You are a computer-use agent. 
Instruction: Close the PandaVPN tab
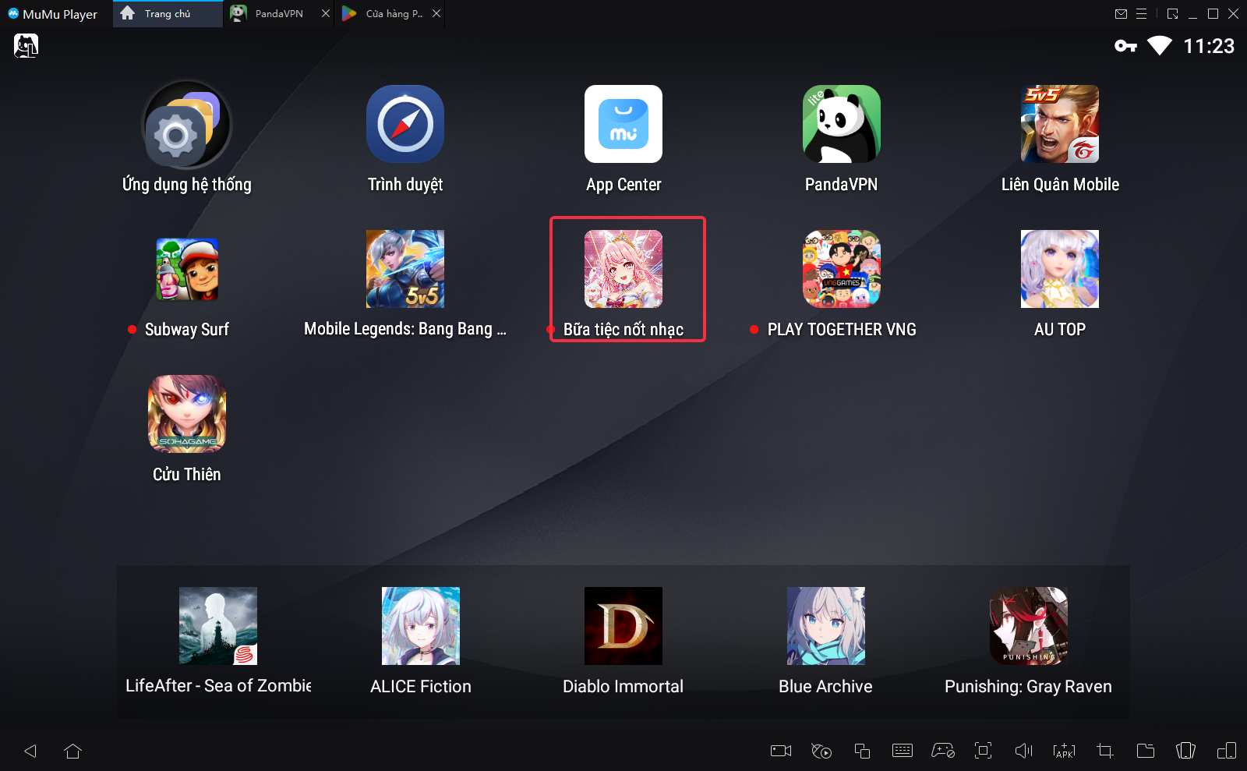coord(326,14)
